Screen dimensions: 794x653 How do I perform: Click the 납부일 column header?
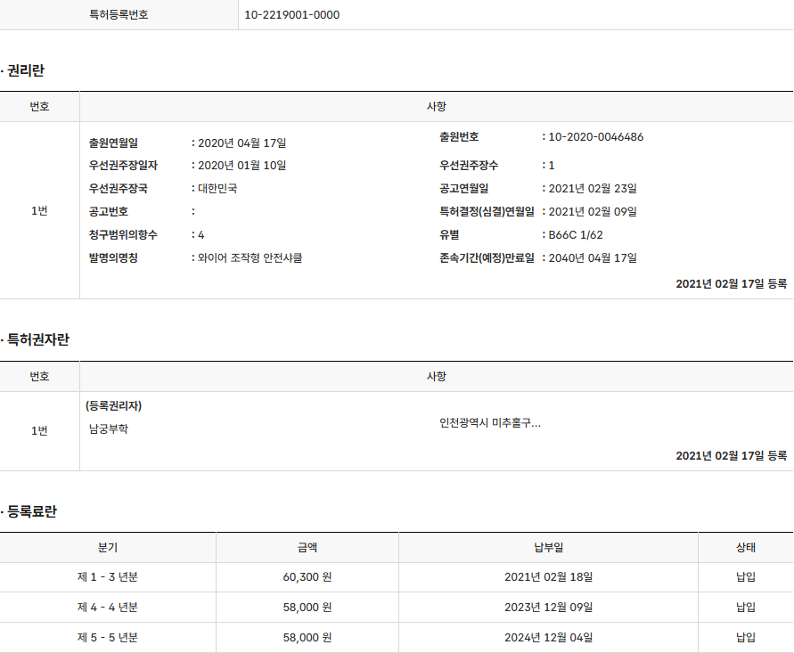pyautogui.click(x=548, y=548)
